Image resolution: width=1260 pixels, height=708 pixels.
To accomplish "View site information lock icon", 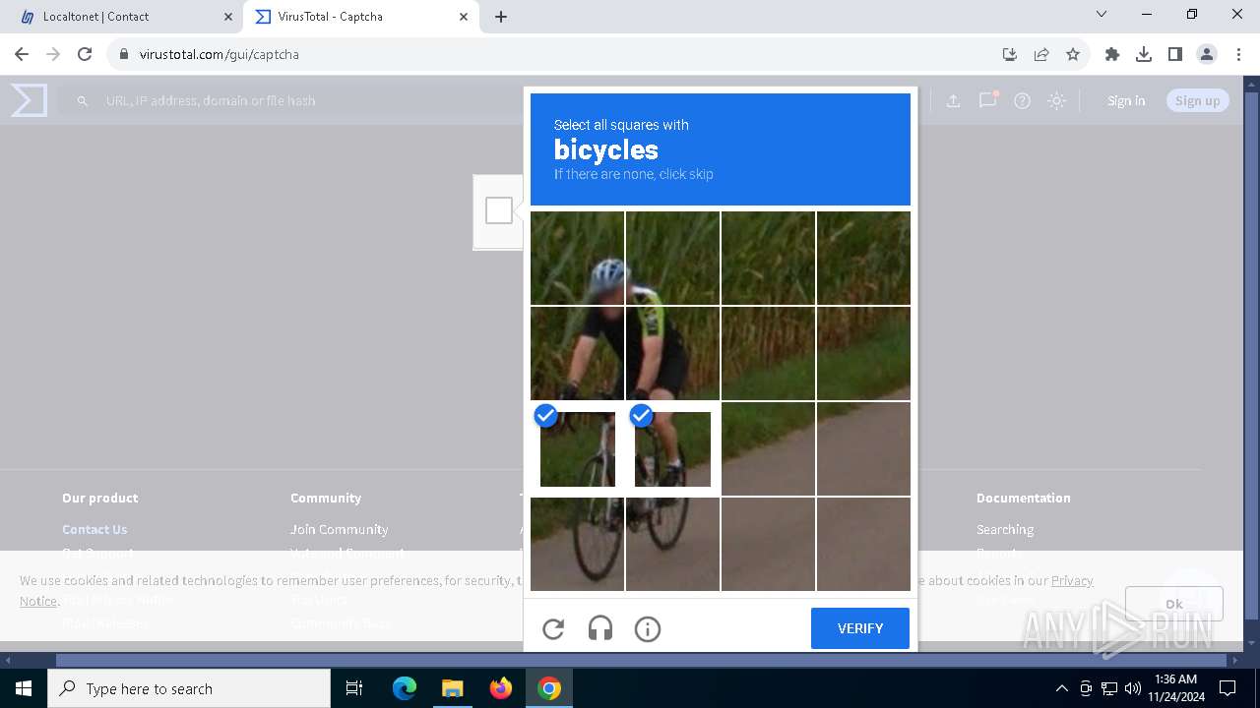I will [x=124, y=54].
